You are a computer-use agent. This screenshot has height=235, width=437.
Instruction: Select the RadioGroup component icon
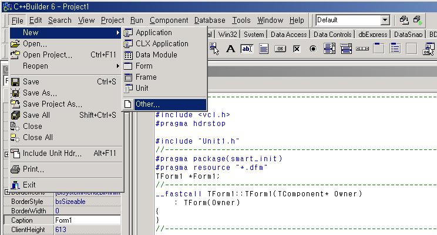pos(395,49)
